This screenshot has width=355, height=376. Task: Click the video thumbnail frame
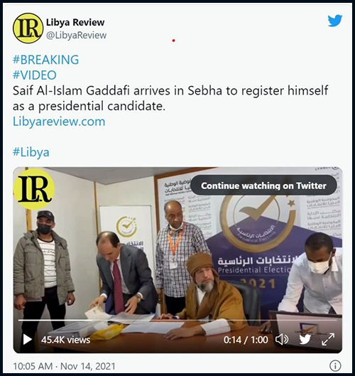177,260
